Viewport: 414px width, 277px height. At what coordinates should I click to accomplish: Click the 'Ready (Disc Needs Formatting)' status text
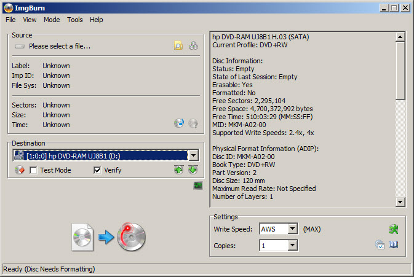tap(49, 269)
